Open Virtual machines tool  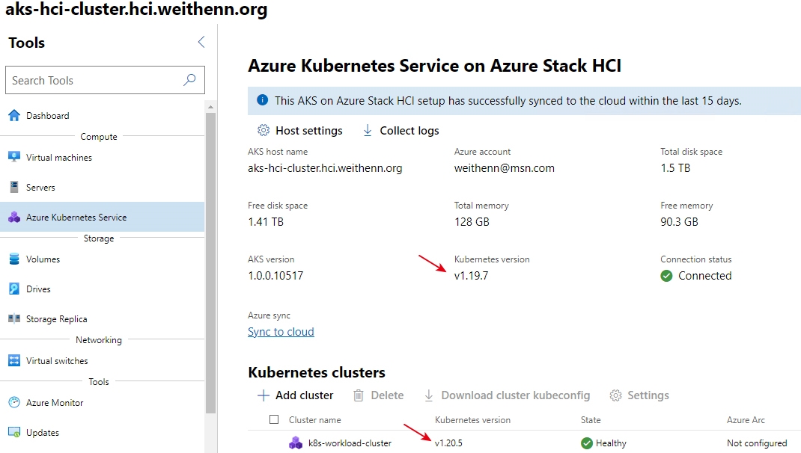tap(102, 157)
